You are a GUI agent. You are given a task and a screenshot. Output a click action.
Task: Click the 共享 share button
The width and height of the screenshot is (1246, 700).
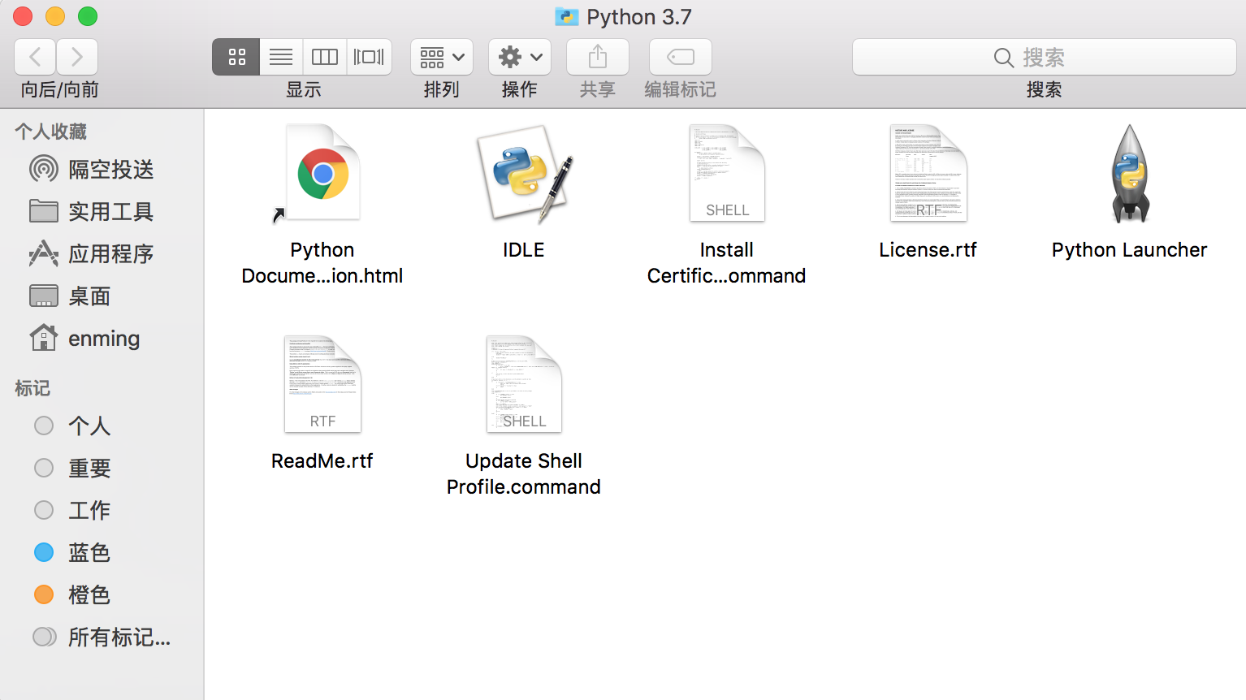pos(597,56)
